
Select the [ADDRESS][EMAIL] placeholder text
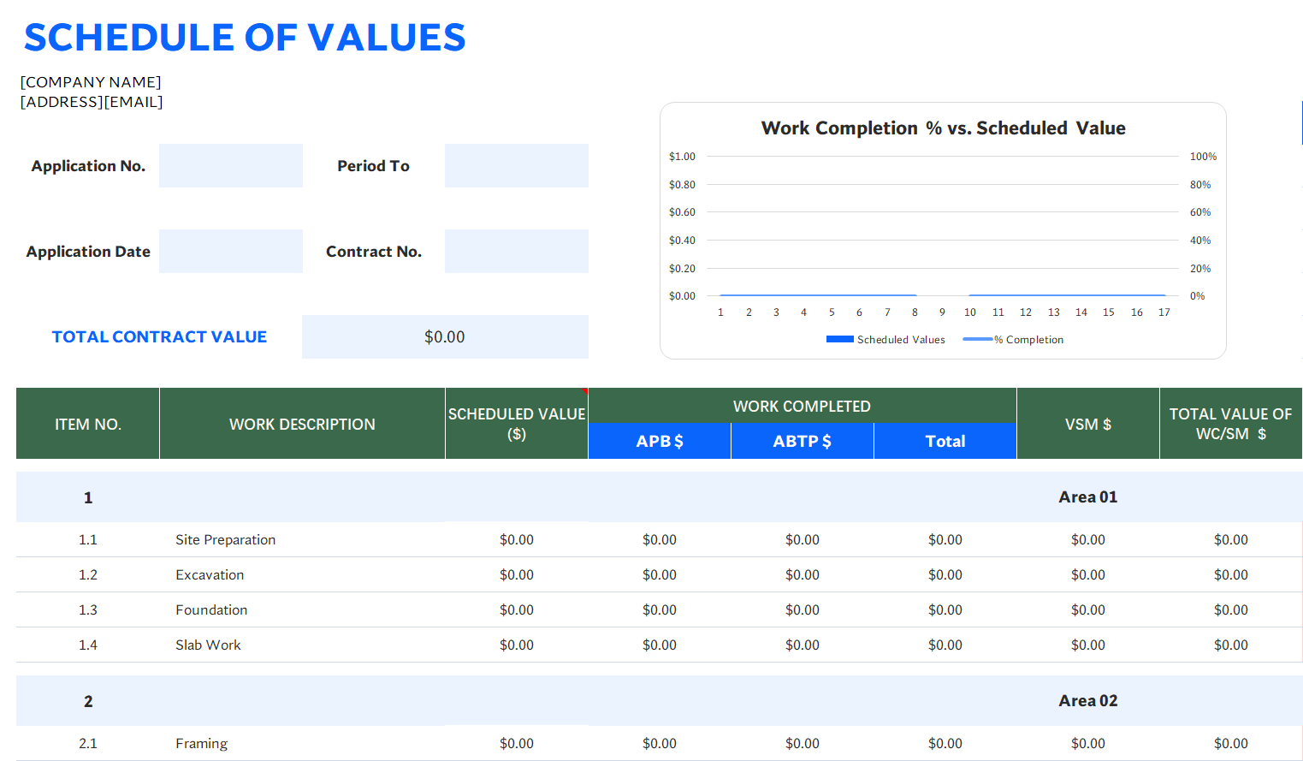(92, 102)
